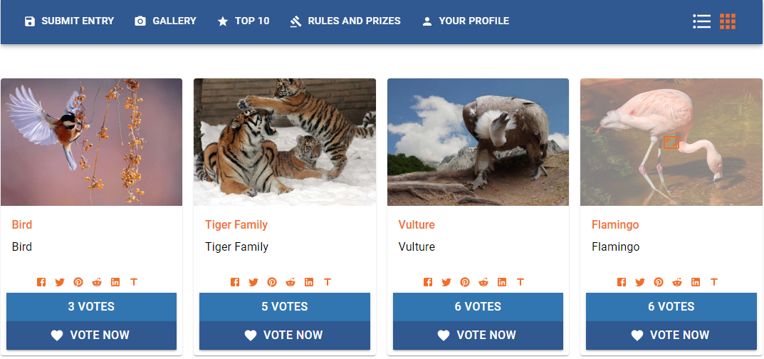The width and height of the screenshot is (764, 359).
Task: Pin Vulture entry on Pinterest
Action: (x=466, y=282)
